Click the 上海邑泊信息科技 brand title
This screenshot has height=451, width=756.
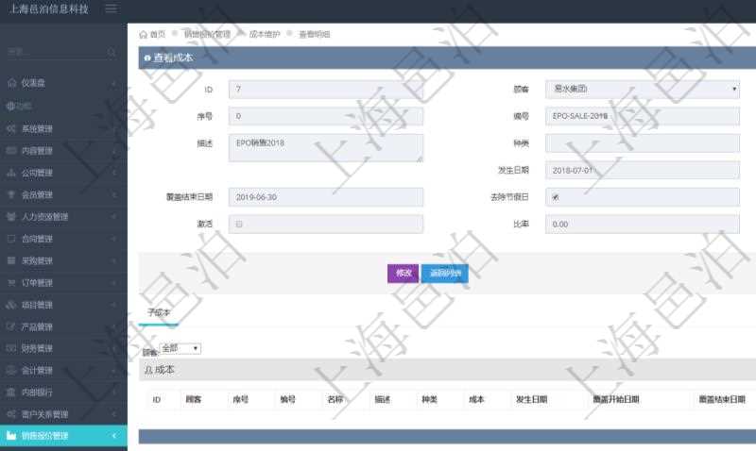click(x=49, y=9)
